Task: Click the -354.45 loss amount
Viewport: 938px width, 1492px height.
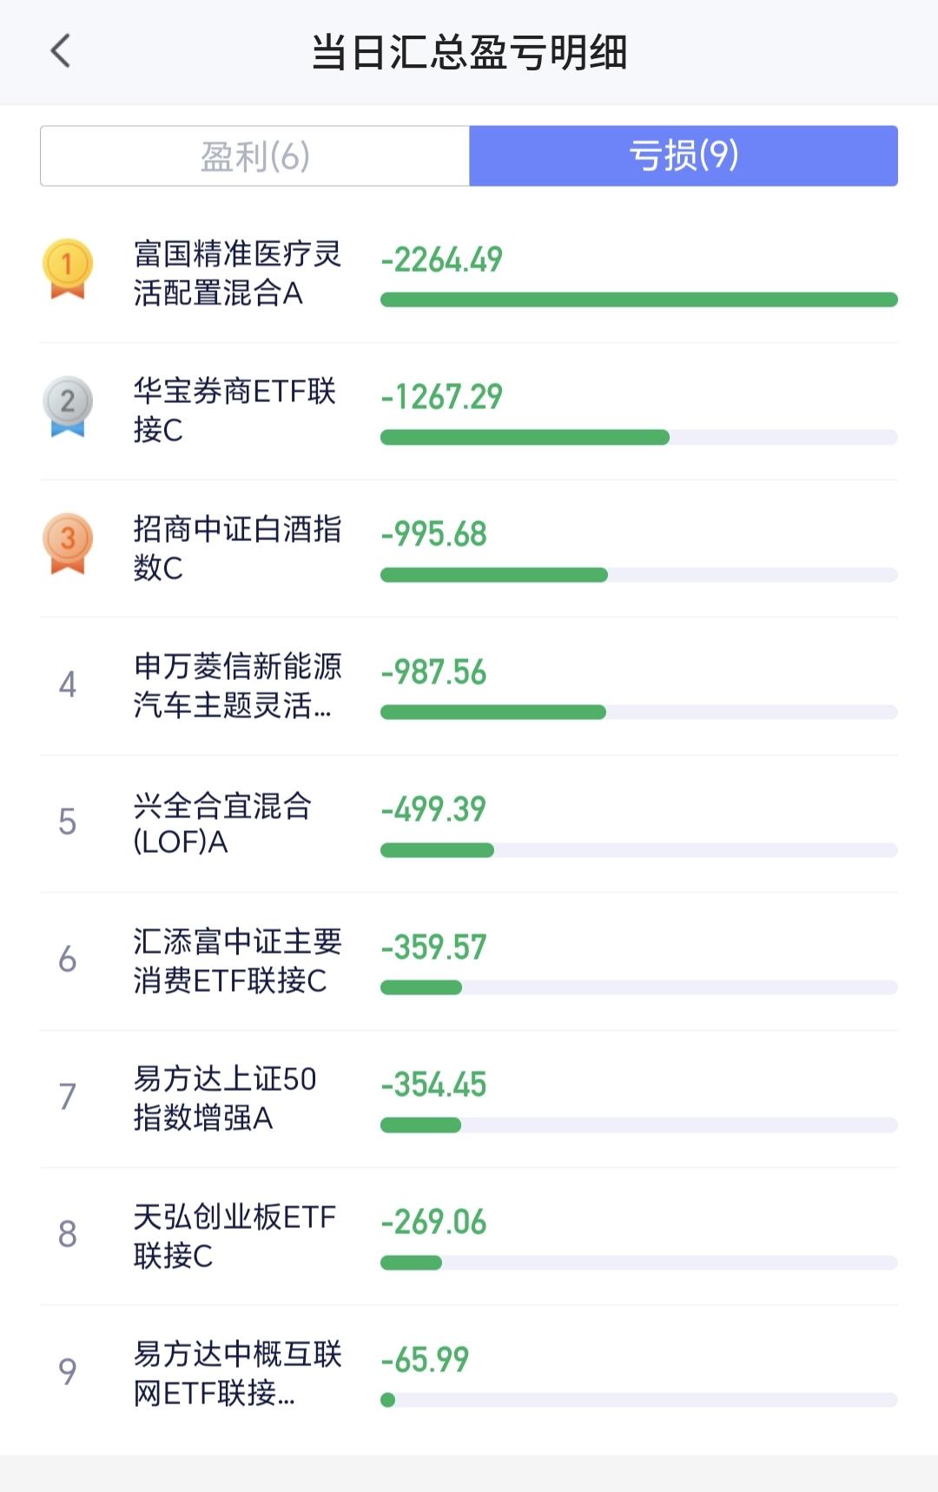Action: coord(433,1085)
